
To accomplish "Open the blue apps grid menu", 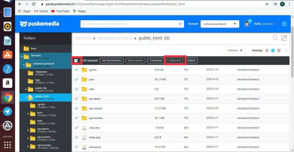I will tap(284, 24).
